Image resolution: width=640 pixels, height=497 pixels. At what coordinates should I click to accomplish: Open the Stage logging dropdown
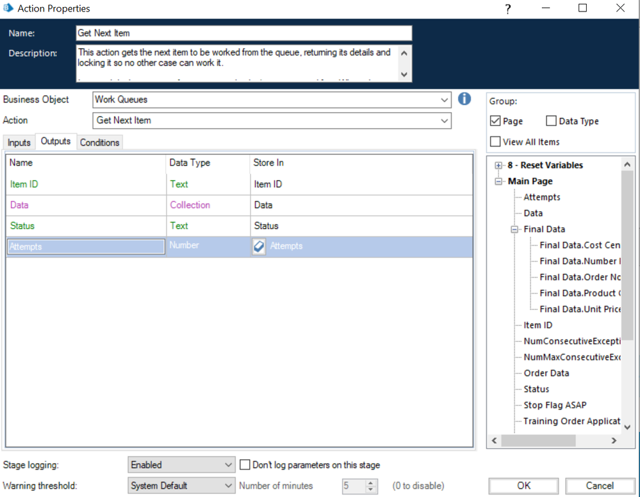pos(229,465)
